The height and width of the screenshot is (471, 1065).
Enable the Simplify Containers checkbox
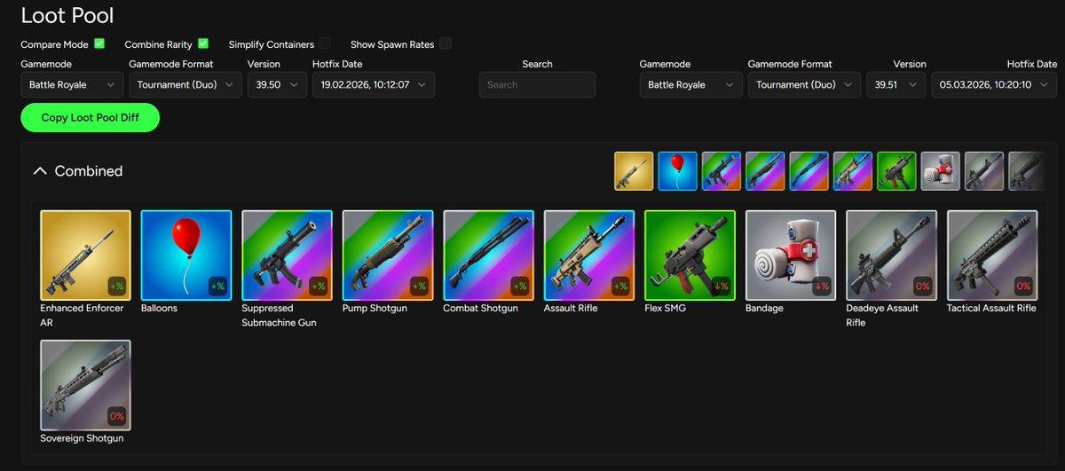coord(325,43)
